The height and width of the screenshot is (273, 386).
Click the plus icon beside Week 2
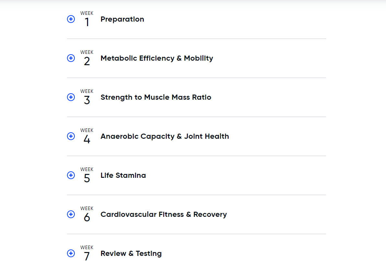[x=71, y=58]
